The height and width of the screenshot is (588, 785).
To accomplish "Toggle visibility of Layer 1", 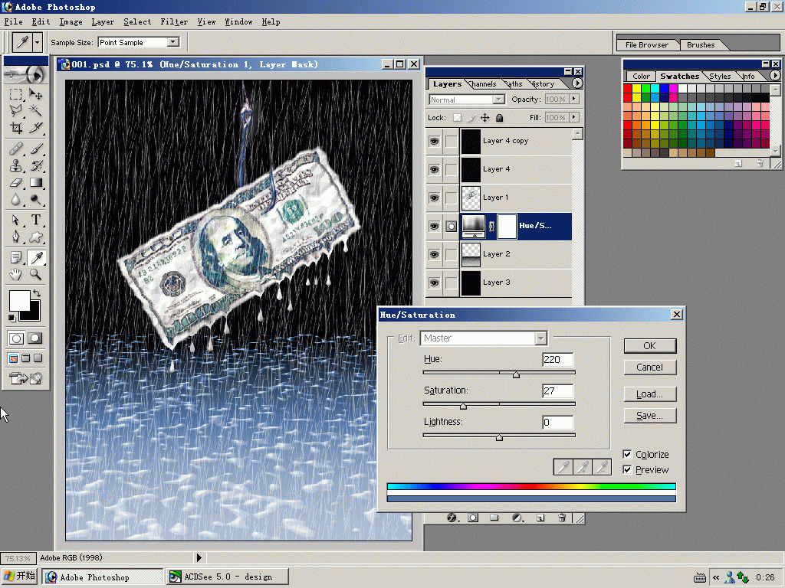I will [434, 198].
